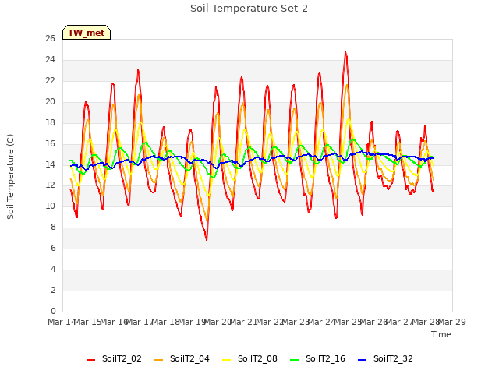Click the 8 y-axis tick label
499x374 pixels.
[x=53, y=228]
